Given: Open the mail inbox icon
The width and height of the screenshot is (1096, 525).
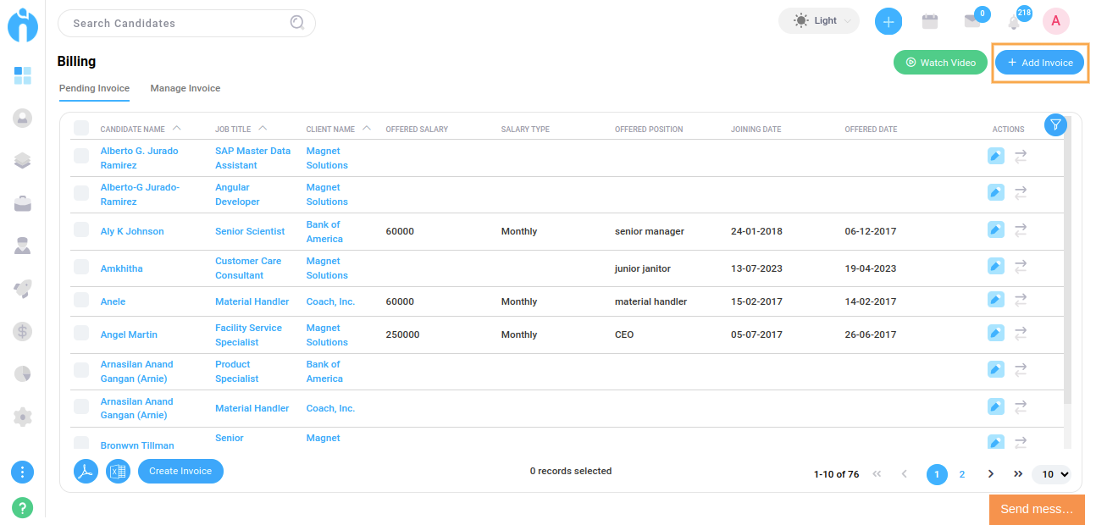Looking at the screenshot, I should (972, 22).
